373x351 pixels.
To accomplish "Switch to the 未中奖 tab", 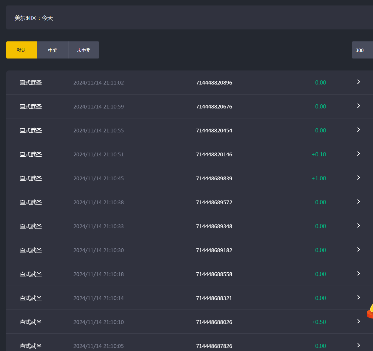I will point(84,50).
